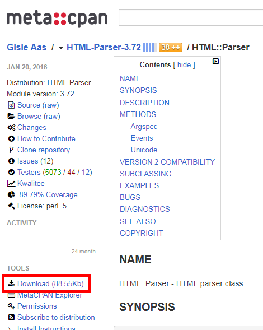Image resolution: width=263 pixels, height=330 pixels.
Task: Hide the Contents table
Action: pyautogui.click(x=184, y=65)
